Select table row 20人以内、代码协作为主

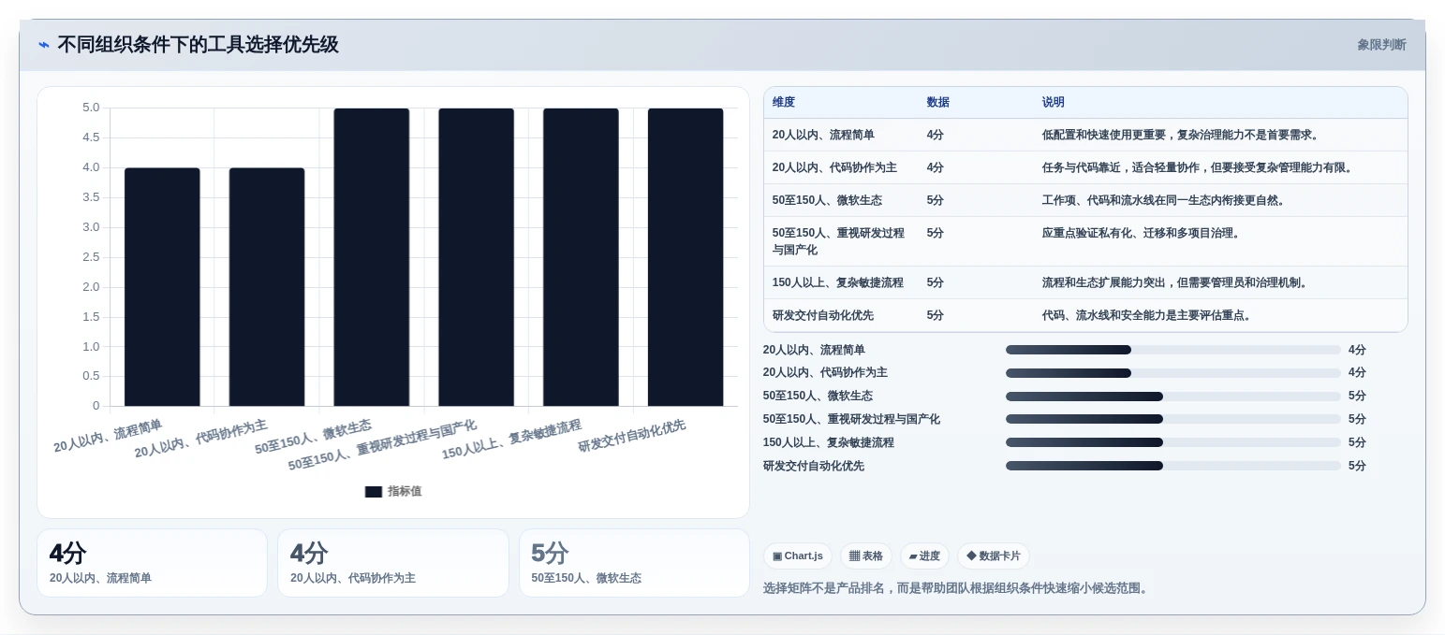coord(1085,167)
